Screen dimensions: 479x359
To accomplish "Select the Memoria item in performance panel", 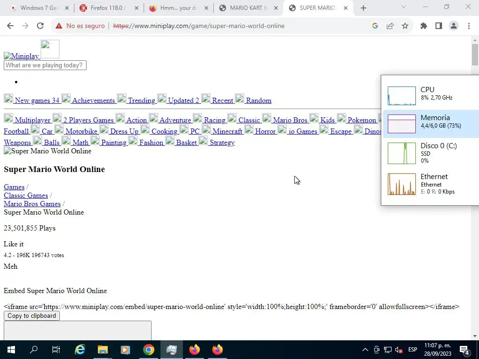I will tap(431, 124).
